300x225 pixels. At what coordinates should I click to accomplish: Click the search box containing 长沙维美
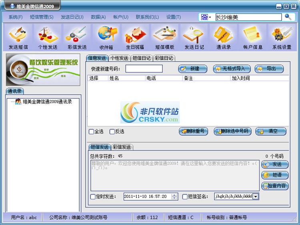click(x=248, y=17)
